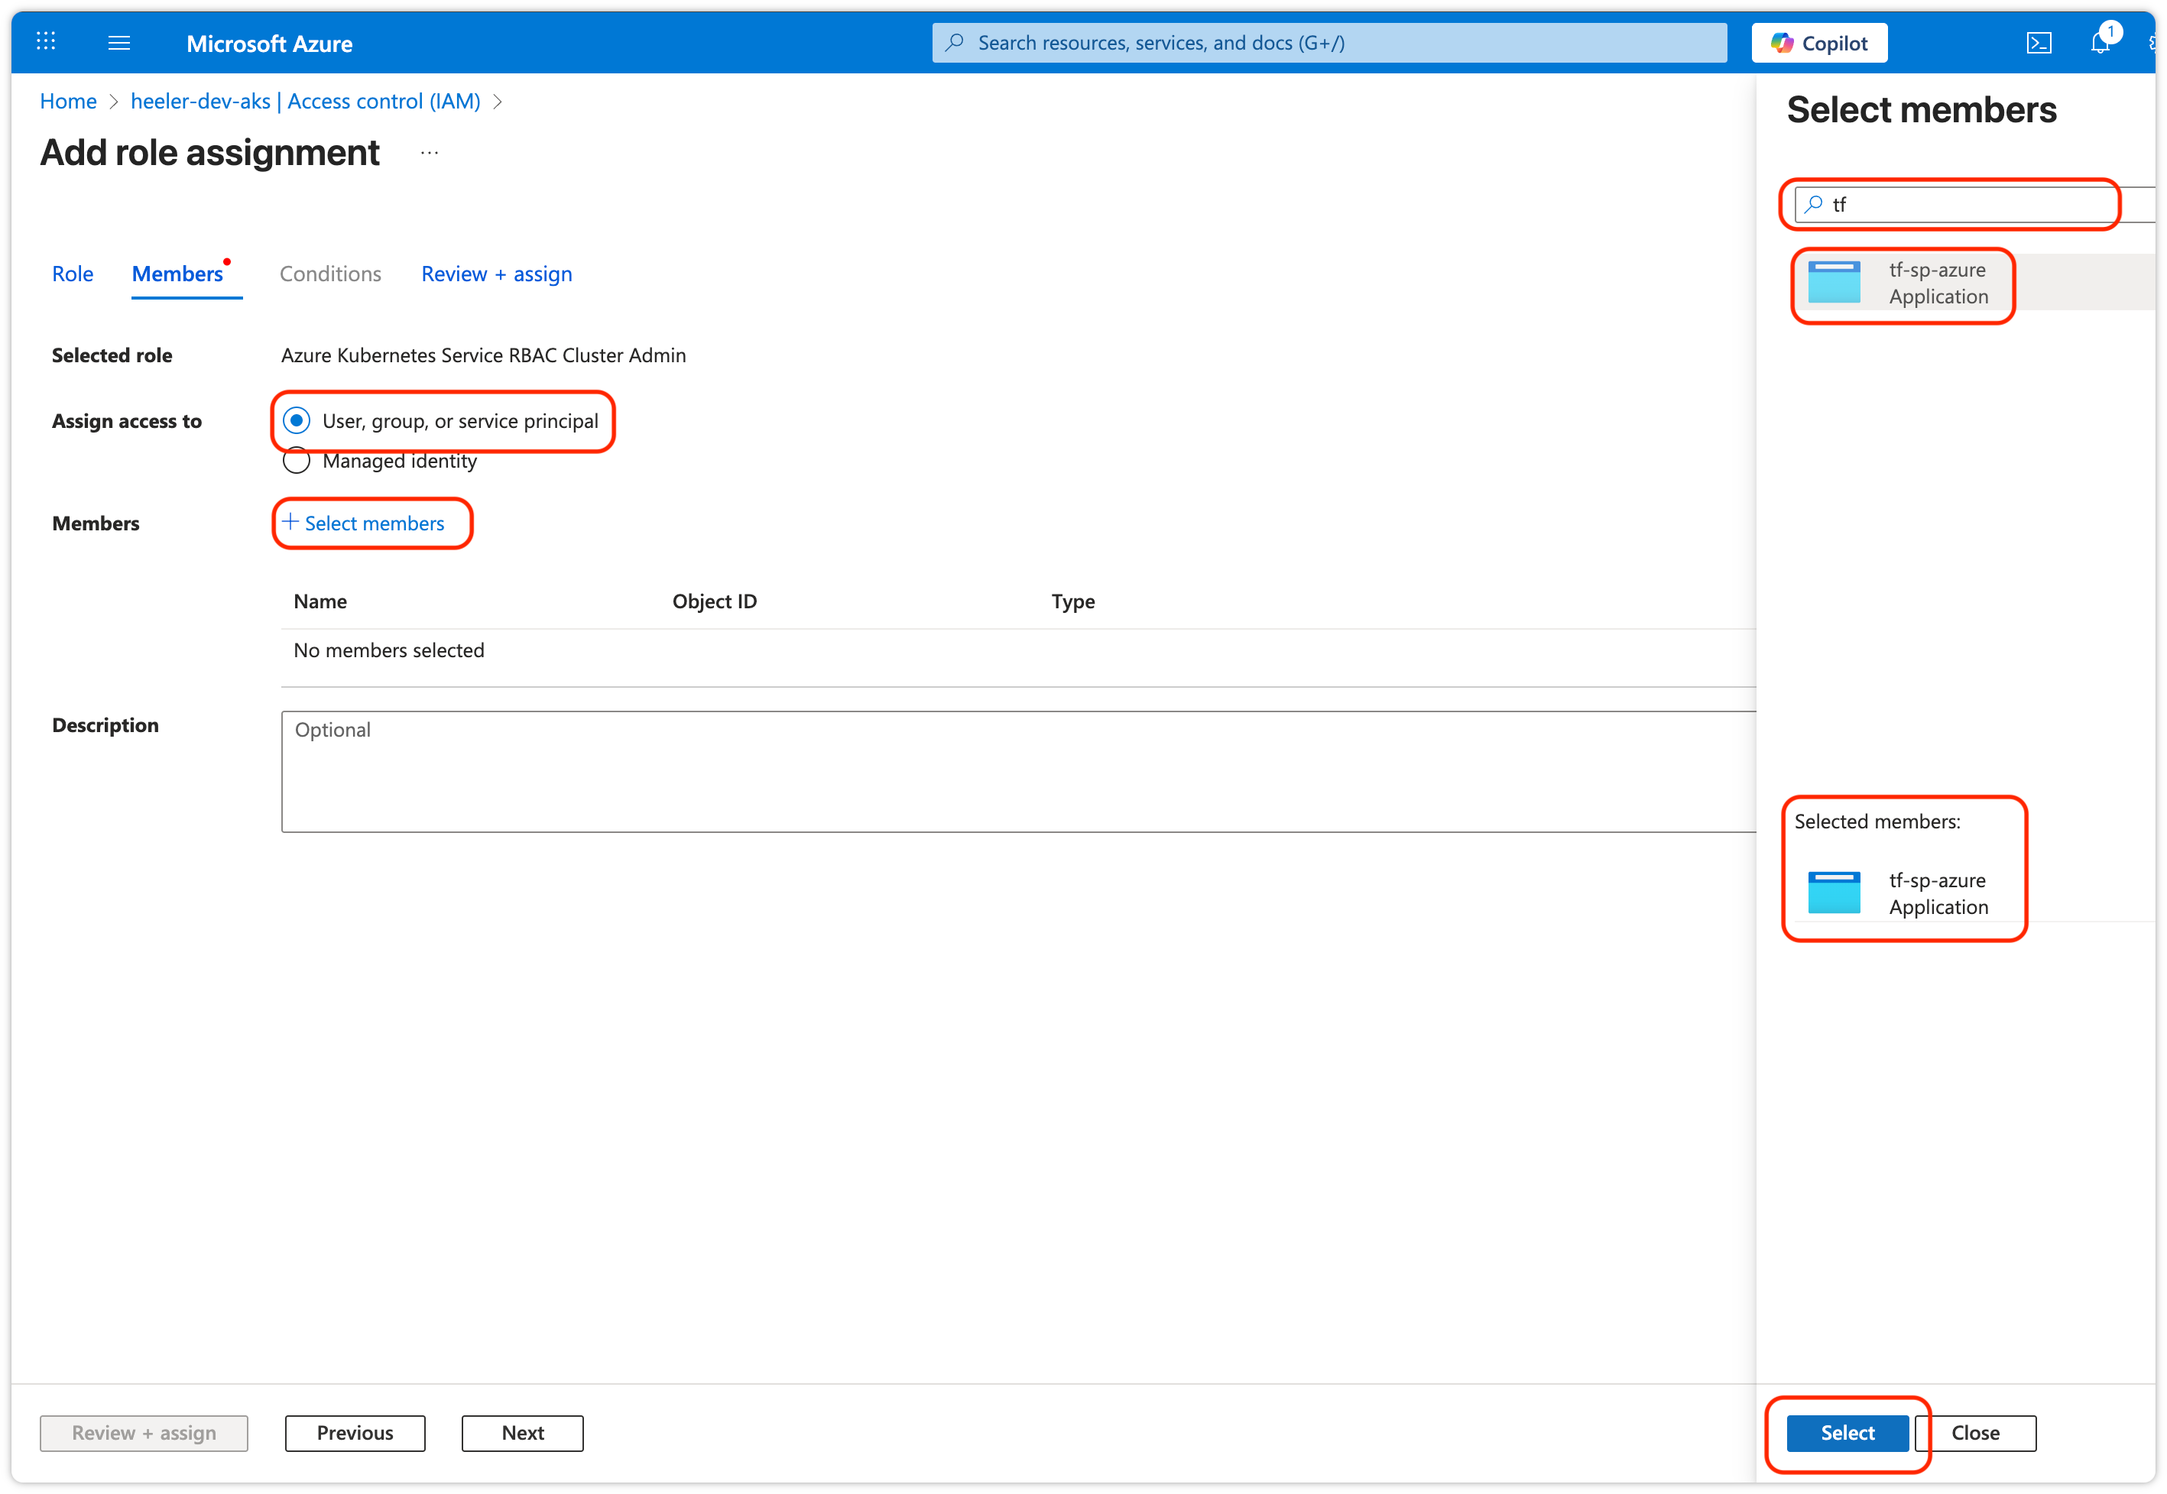The width and height of the screenshot is (2167, 1494).
Task: Open the Review + assign tab
Action: pos(496,274)
